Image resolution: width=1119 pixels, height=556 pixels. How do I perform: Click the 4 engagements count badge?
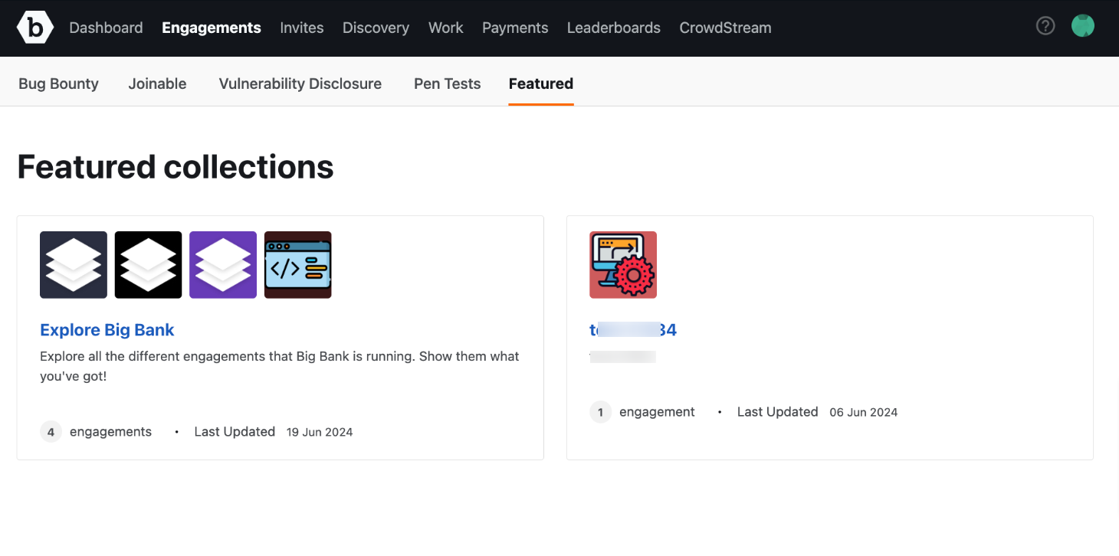click(x=51, y=432)
